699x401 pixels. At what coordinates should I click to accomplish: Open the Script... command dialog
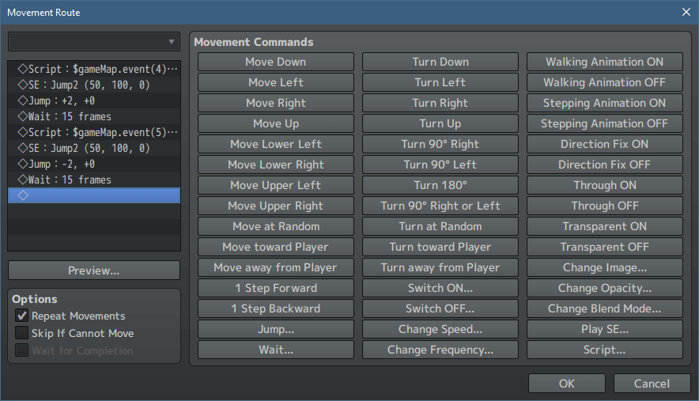coord(605,350)
